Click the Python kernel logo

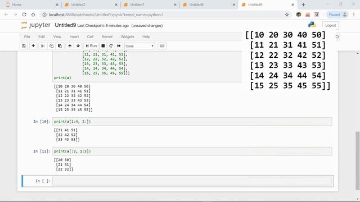pos(312,25)
